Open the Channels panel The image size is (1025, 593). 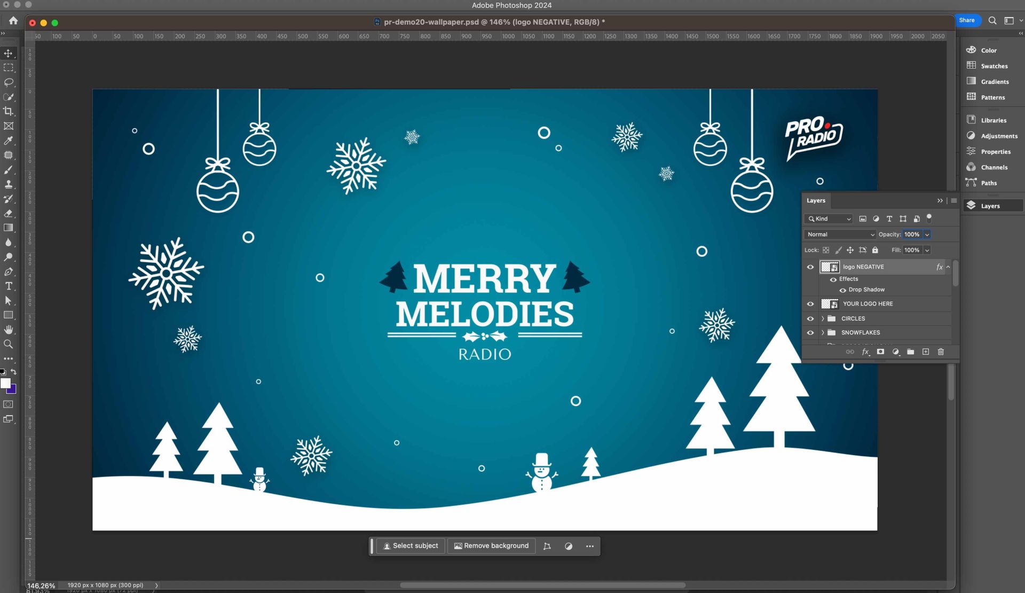tap(994, 167)
